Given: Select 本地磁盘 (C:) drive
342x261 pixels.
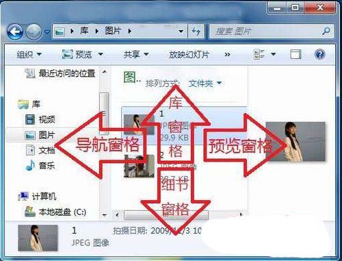Looking at the screenshot, I should coord(55,212).
